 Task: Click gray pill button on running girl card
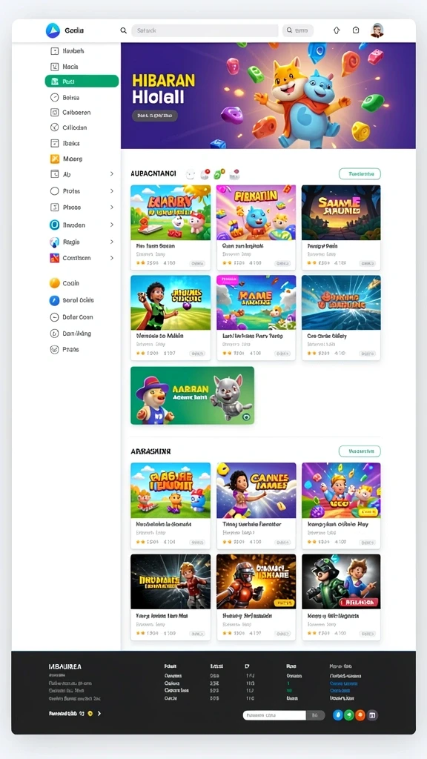tap(282, 542)
